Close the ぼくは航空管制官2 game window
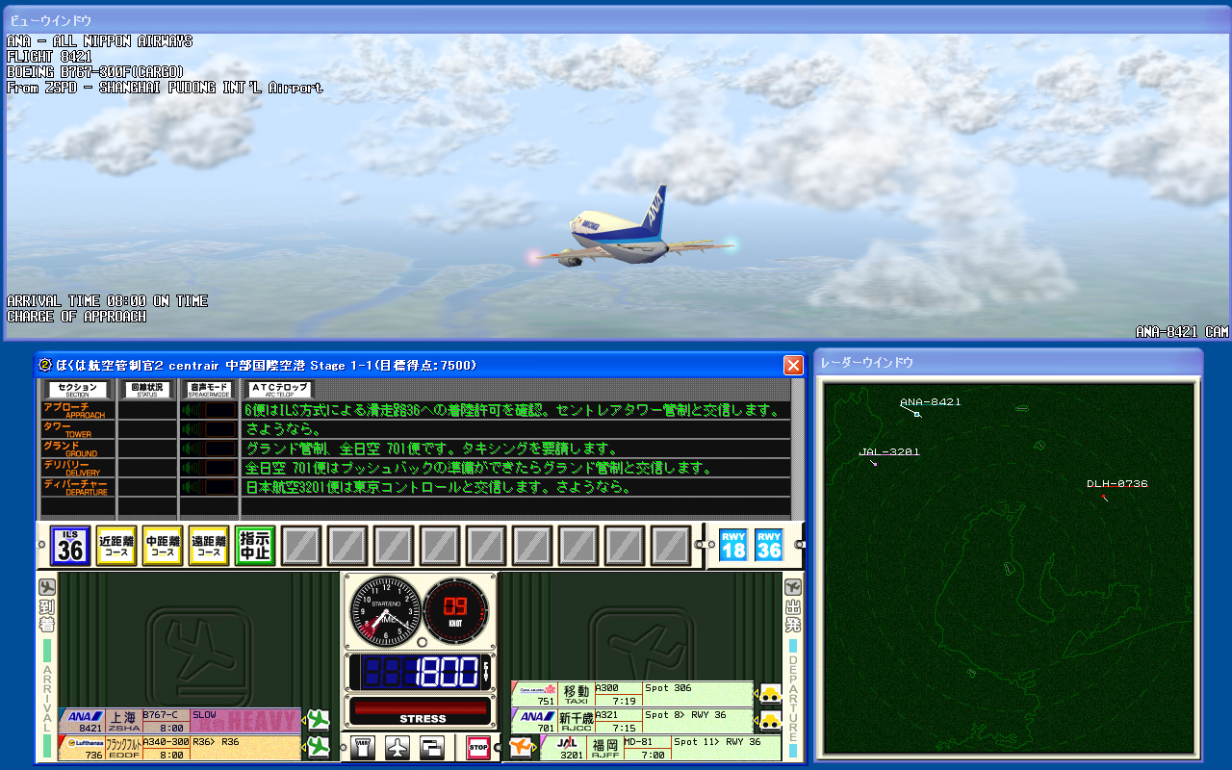Viewport: 1232px width, 770px height. pos(793,365)
